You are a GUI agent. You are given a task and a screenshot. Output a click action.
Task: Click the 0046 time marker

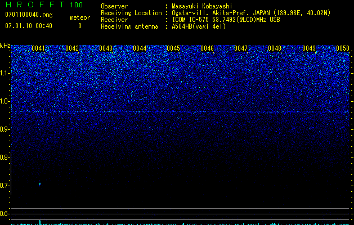point(207,48)
